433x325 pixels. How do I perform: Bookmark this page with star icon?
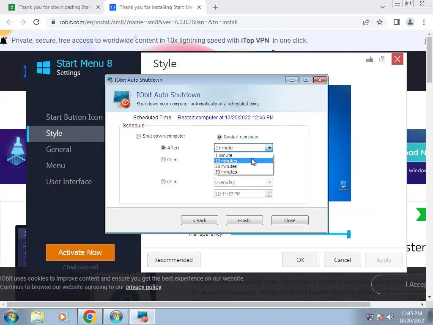pyautogui.click(x=380, y=22)
